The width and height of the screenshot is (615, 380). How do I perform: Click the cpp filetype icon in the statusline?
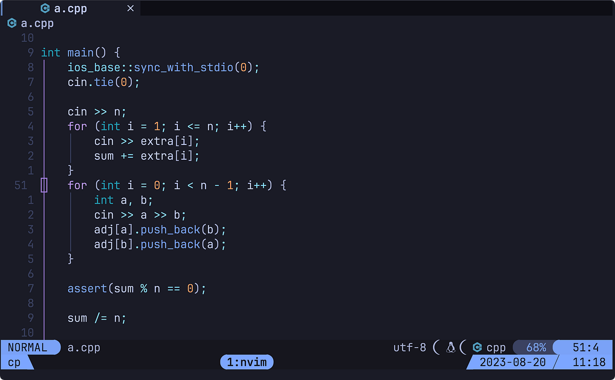coord(477,347)
